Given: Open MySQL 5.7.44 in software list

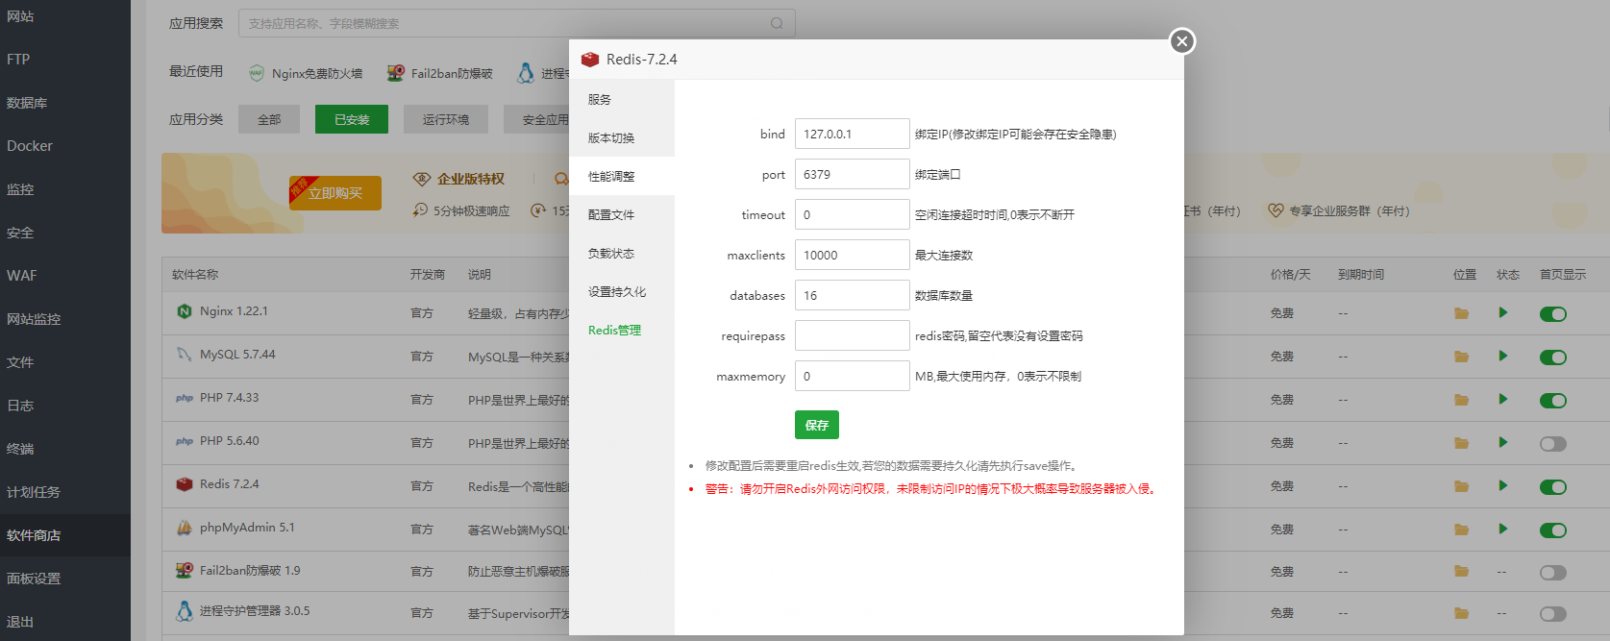Looking at the screenshot, I should (x=237, y=355).
